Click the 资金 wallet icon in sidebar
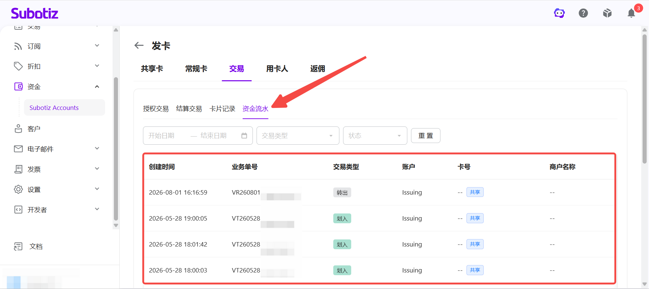The width and height of the screenshot is (649, 289). coord(18,87)
